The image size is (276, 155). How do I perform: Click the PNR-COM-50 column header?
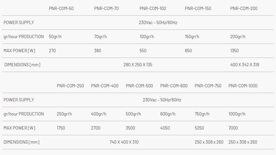[61, 9]
